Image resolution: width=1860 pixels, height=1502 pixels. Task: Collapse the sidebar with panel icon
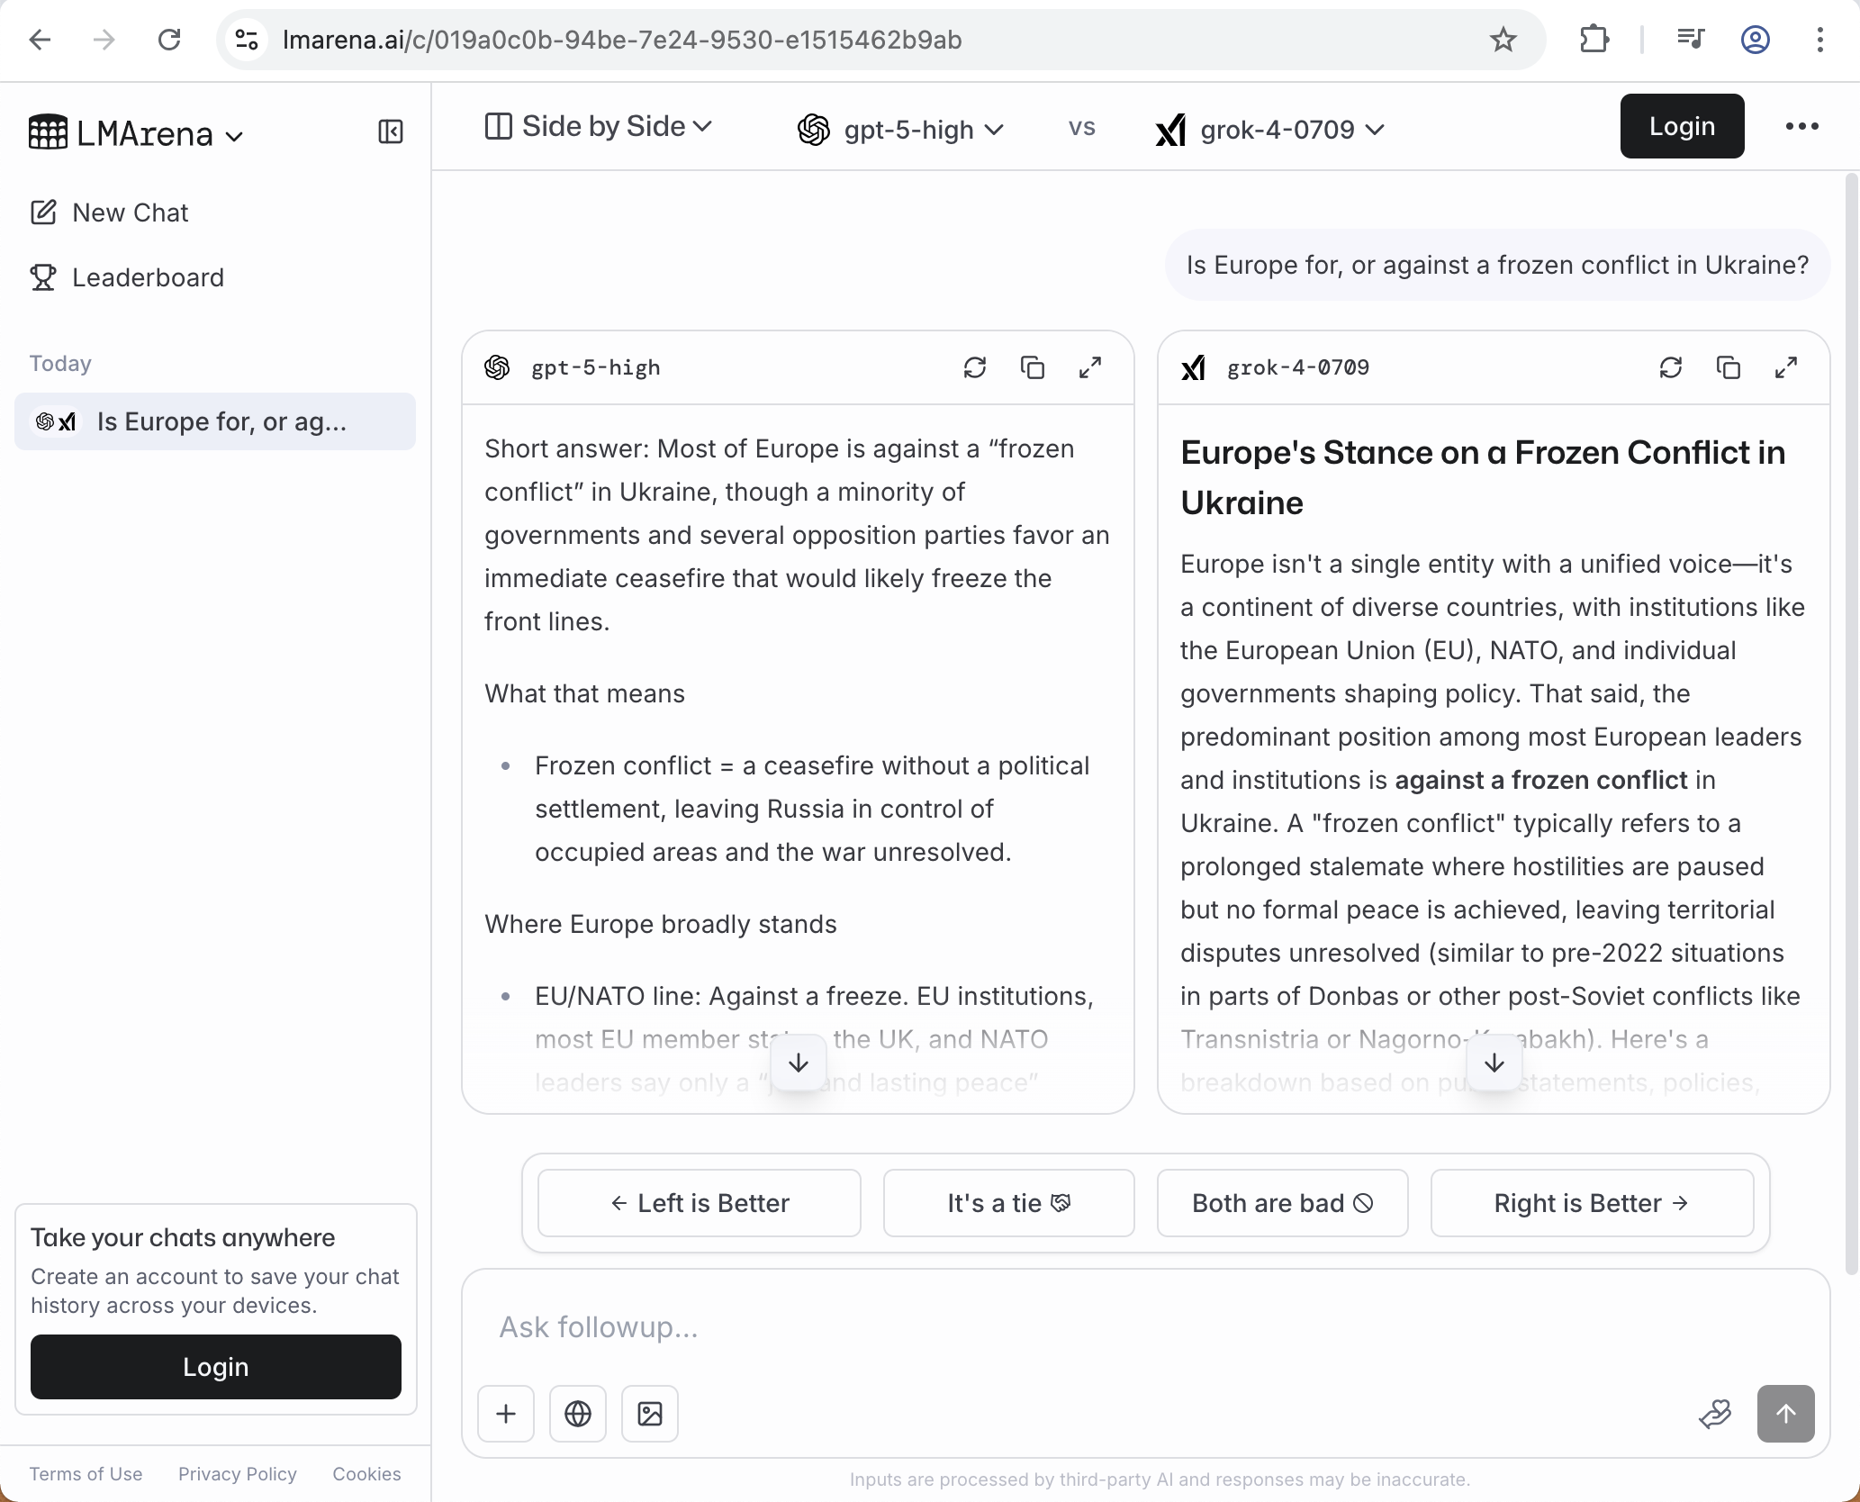click(390, 132)
